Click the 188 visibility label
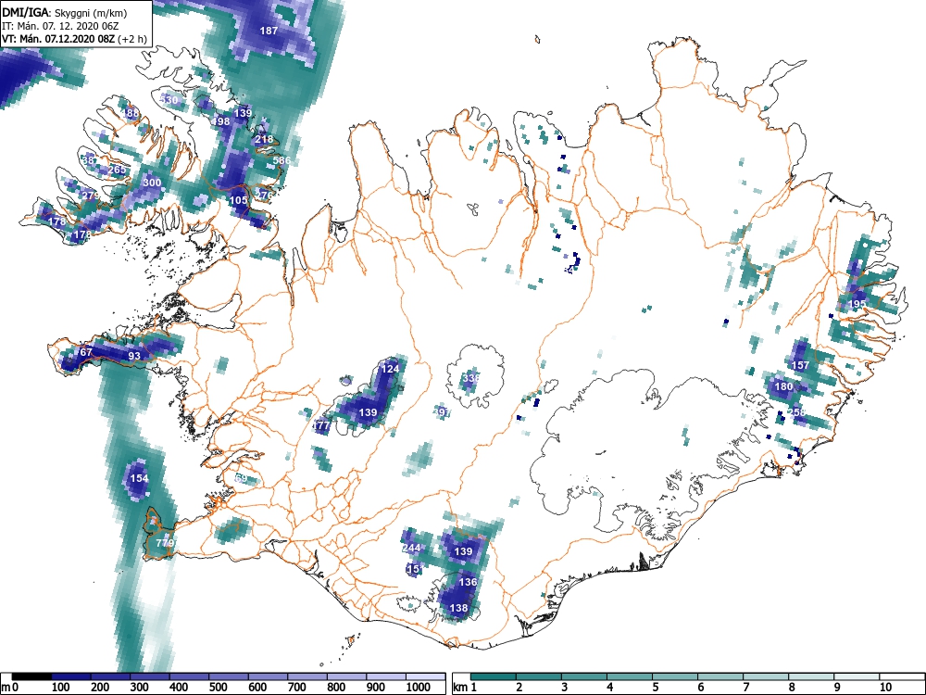The height and width of the screenshot is (695, 926). 131,113
